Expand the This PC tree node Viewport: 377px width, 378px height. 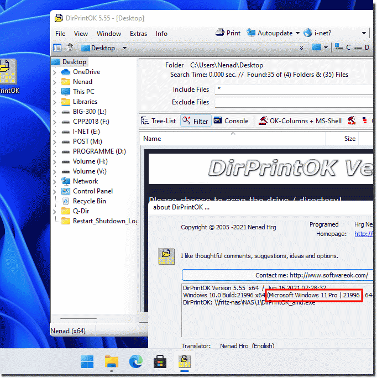point(55,92)
